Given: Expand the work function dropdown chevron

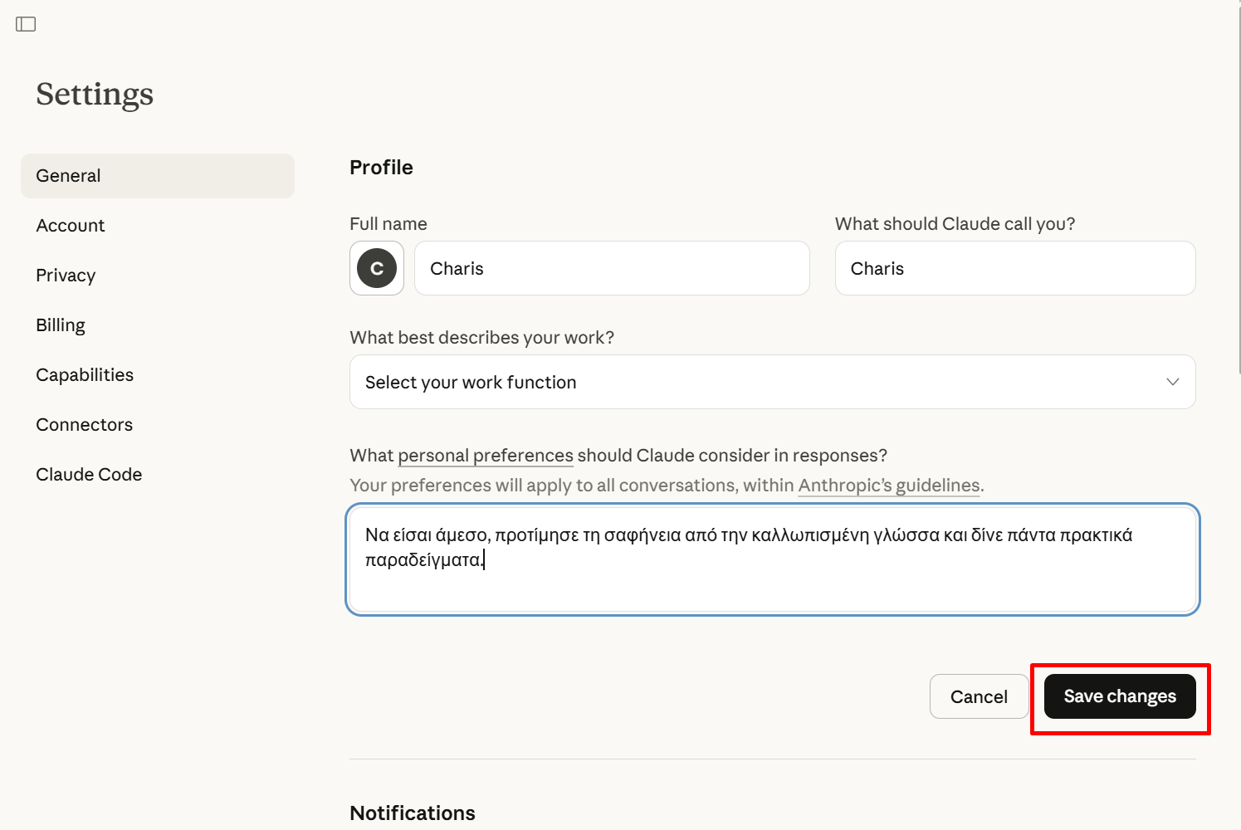Looking at the screenshot, I should click(1172, 382).
